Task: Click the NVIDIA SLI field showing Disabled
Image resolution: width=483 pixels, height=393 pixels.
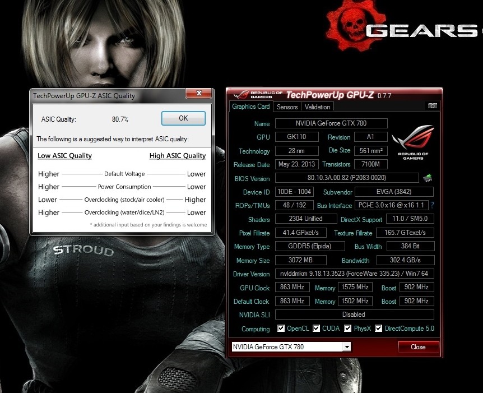Action: 354,315
